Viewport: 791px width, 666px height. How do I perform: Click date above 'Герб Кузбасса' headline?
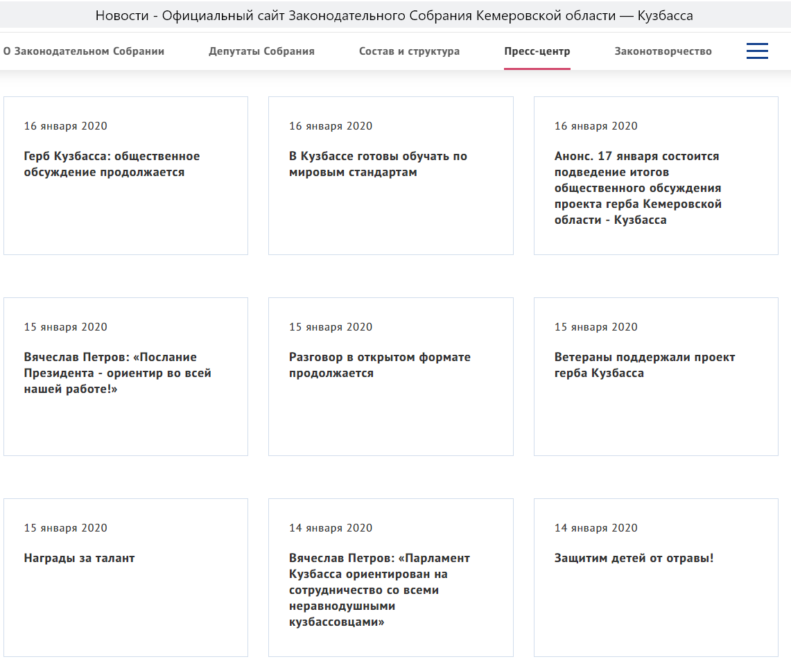tap(66, 126)
